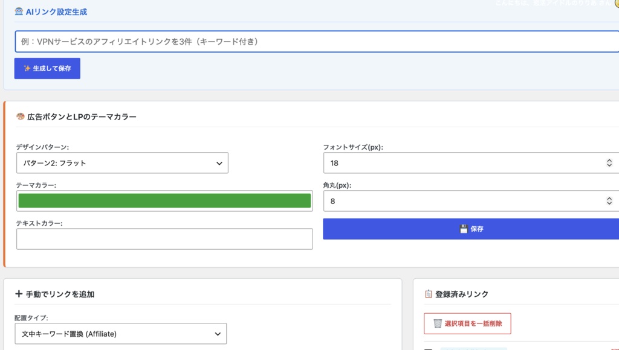Click the robot icon beside AIリンク設定生成
This screenshot has height=350, width=619.
[19, 11]
